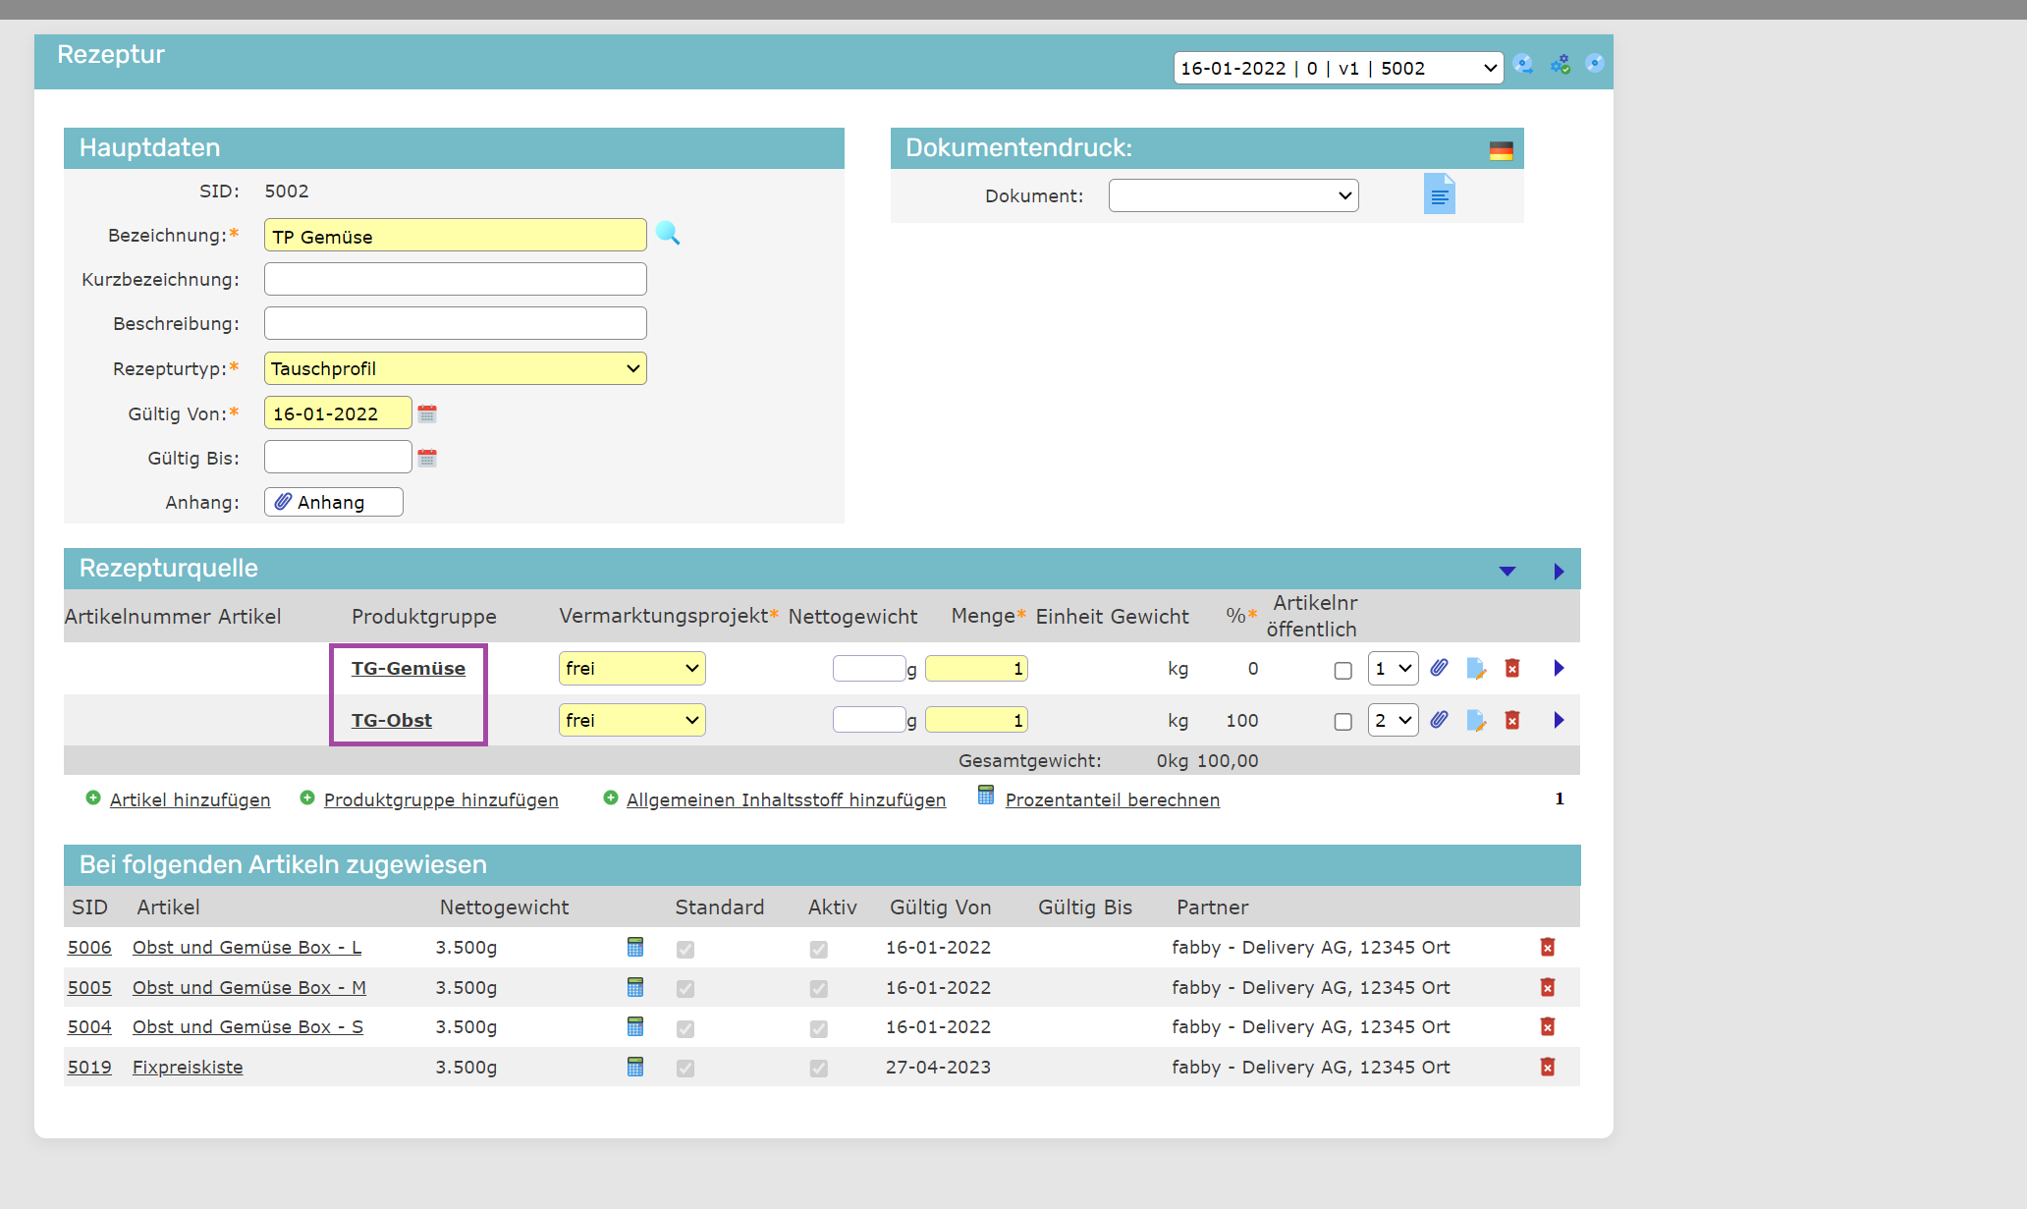The image size is (2027, 1209).
Task: Delete the TG-Gemüse row with red trash icon
Action: [1512, 669]
